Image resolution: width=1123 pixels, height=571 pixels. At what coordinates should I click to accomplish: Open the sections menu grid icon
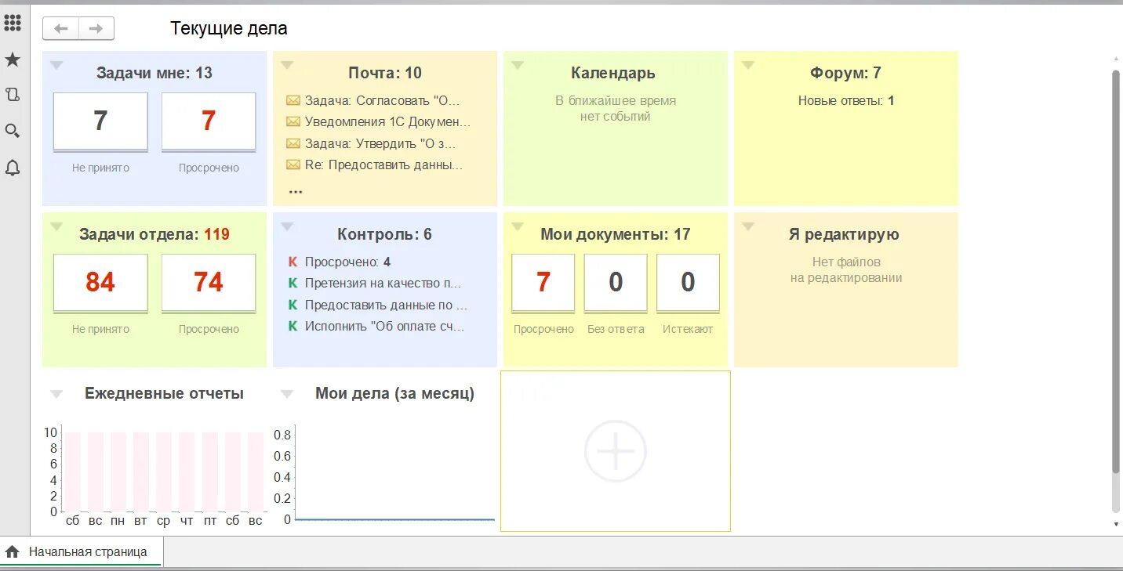pos(13,23)
